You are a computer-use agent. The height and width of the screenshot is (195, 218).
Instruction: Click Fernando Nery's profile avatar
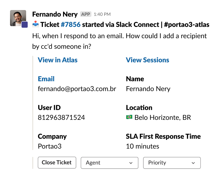coord(18,18)
